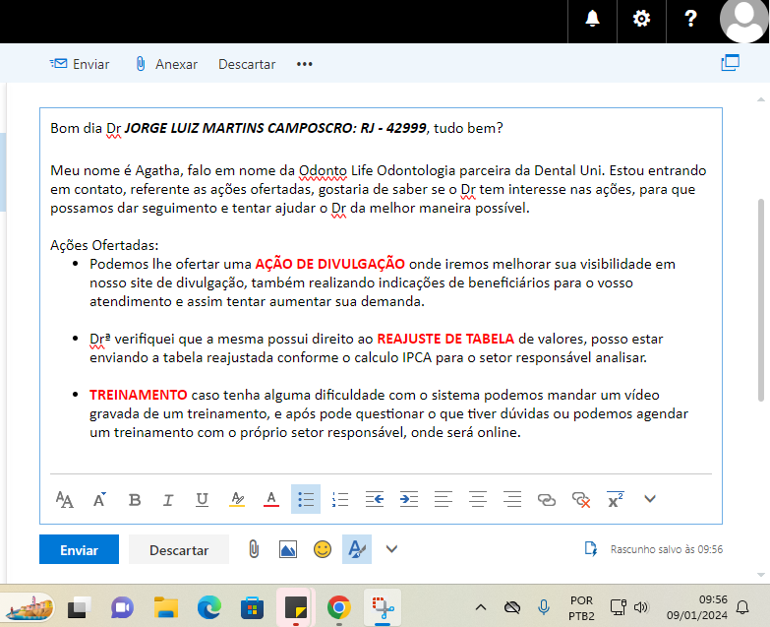Click the gray Descartar button
770x627 pixels.
pyautogui.click(x=179, y=550)
